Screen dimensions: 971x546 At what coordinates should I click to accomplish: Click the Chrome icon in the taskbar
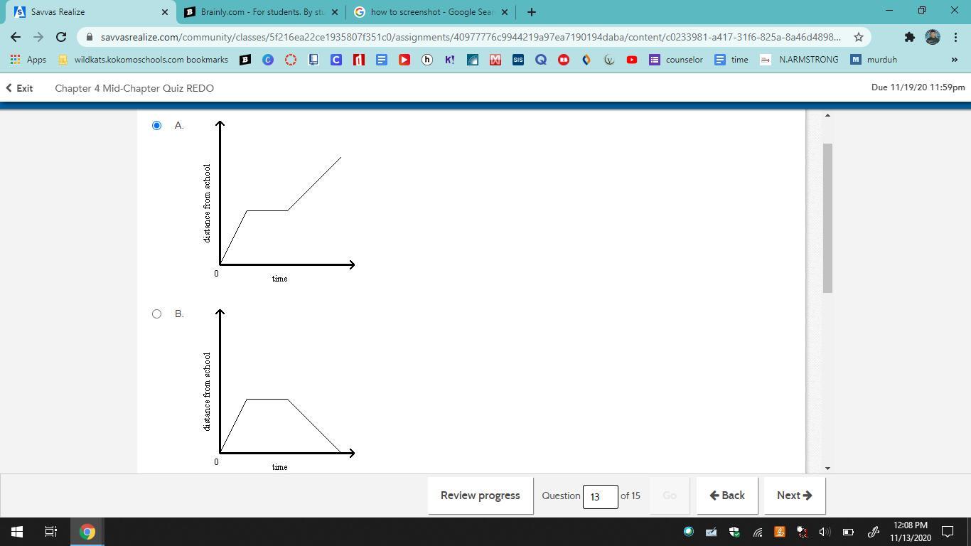pos(87,532)
